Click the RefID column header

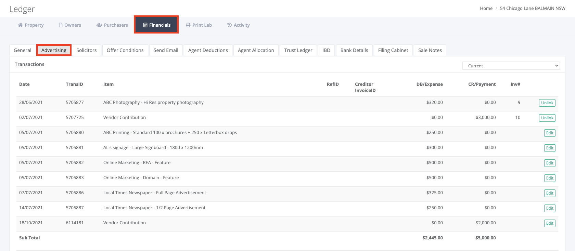coord(333,84)
